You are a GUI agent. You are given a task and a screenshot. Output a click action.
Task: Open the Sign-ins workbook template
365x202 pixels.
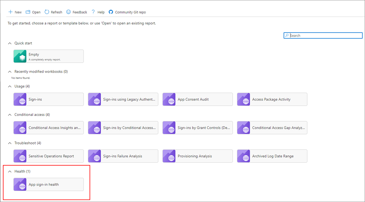pos(48,99)
